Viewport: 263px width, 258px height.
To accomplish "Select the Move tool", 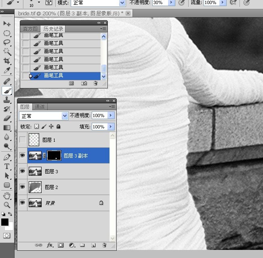I will [7, 24].
